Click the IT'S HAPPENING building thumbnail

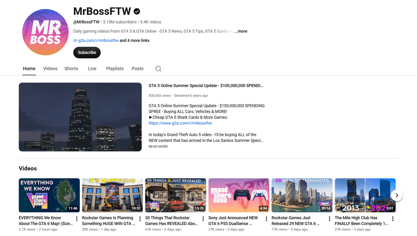113,195
